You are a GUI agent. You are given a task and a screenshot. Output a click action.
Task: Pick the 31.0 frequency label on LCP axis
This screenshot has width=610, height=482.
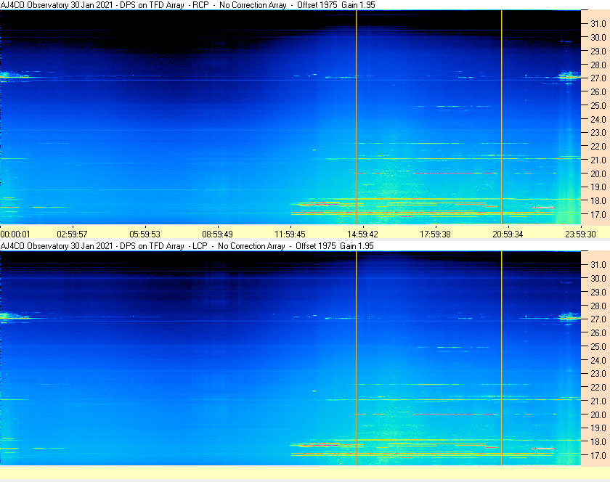(x=598, y=264)
